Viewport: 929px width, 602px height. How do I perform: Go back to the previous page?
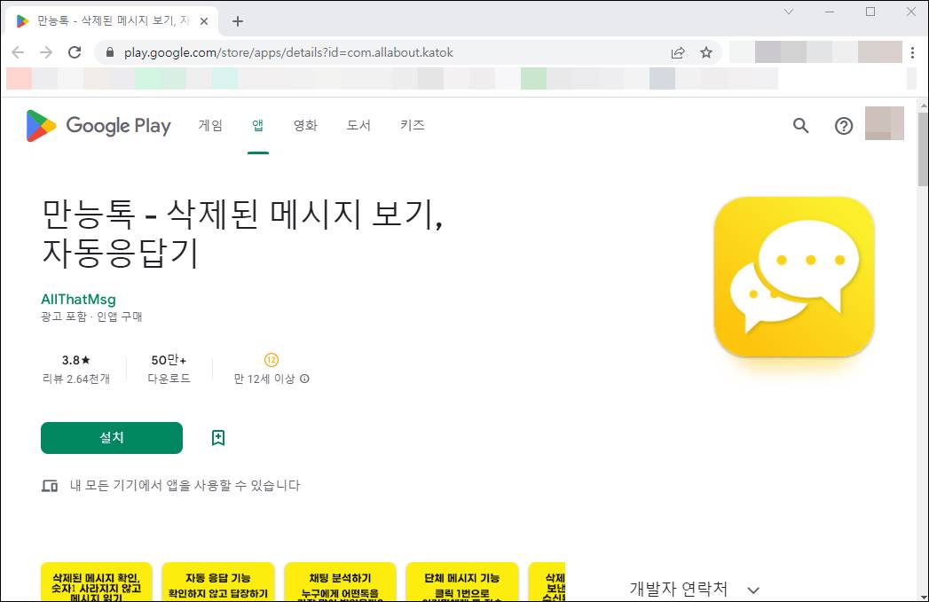(18, 52)
